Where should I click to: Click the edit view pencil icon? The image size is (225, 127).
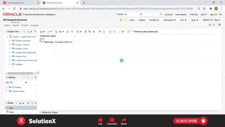28,103
